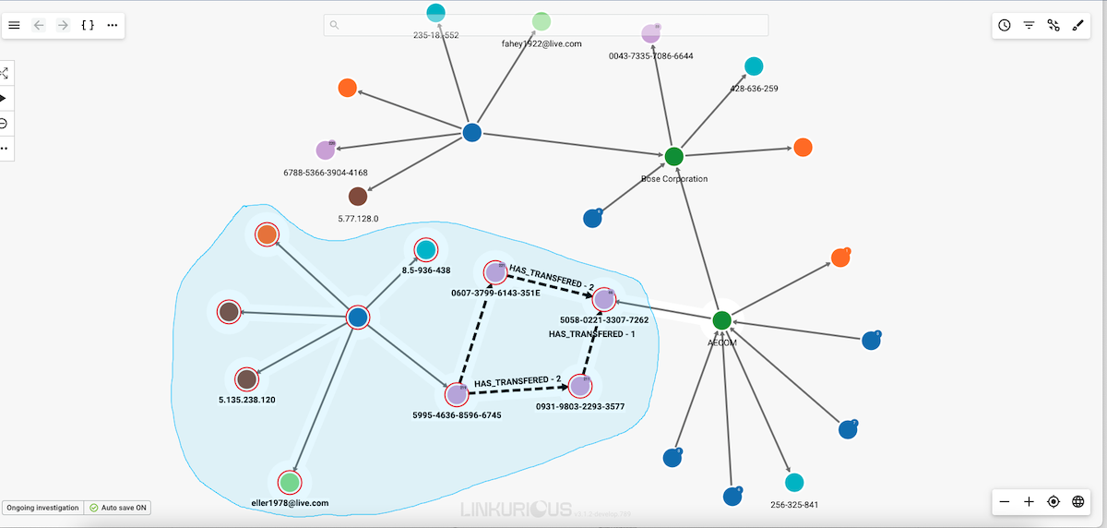1107x528 pixels.
Task: Click the globe geo mode icon
Action: coord(1078,501)
